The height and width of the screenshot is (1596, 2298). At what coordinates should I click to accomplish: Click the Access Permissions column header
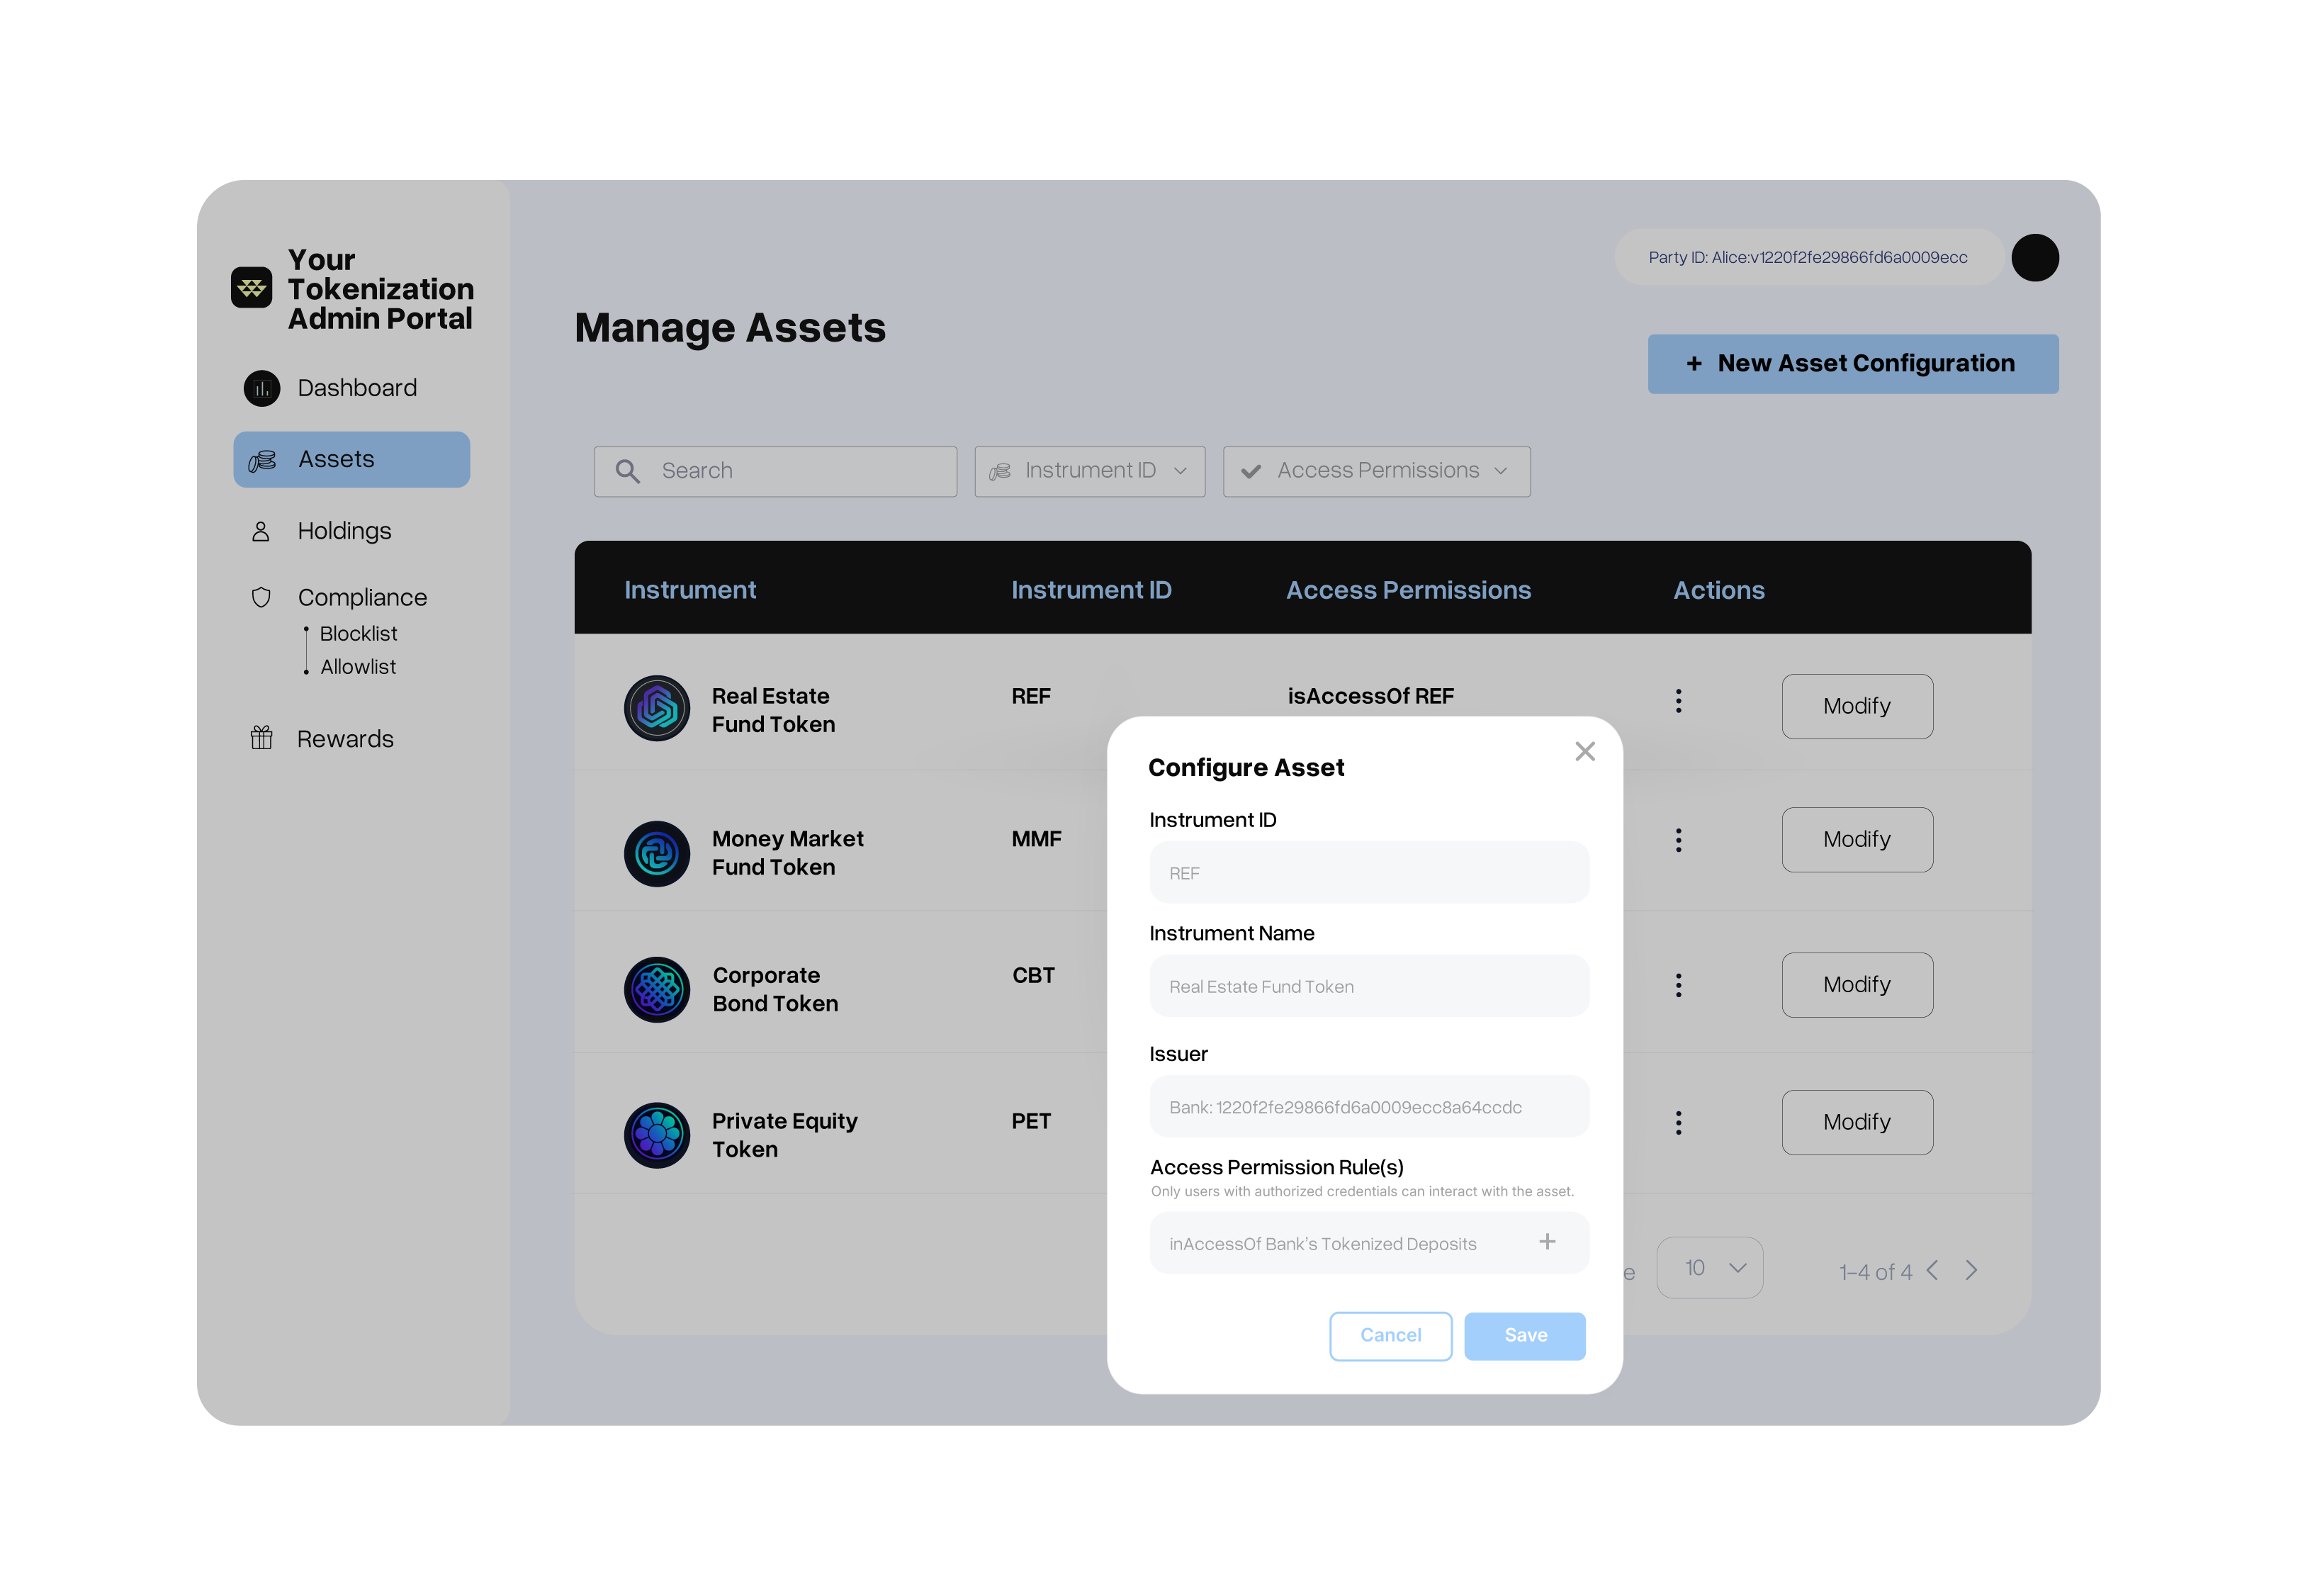coord(1407,590)
